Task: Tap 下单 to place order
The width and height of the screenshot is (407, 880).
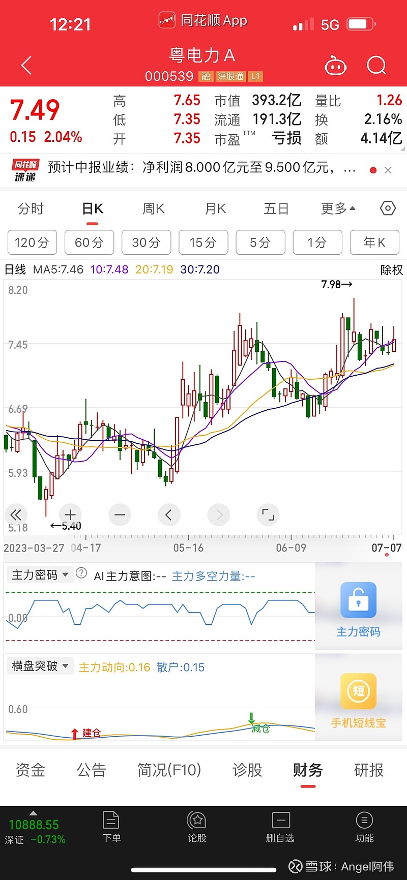Action: tap(111, 827)
